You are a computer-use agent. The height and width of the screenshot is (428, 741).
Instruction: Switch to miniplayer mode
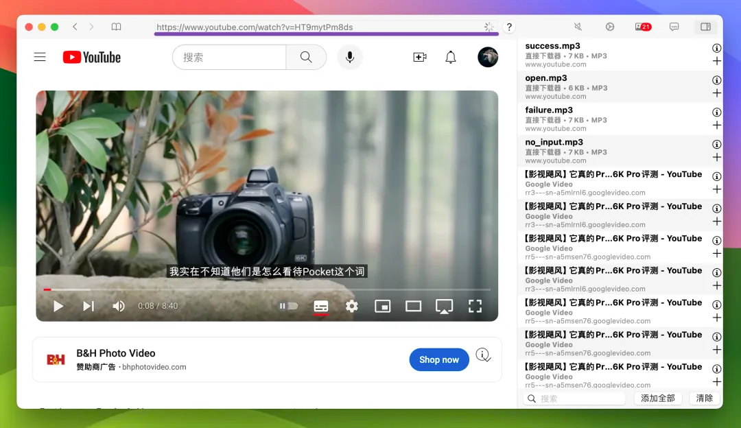(382, 306)
